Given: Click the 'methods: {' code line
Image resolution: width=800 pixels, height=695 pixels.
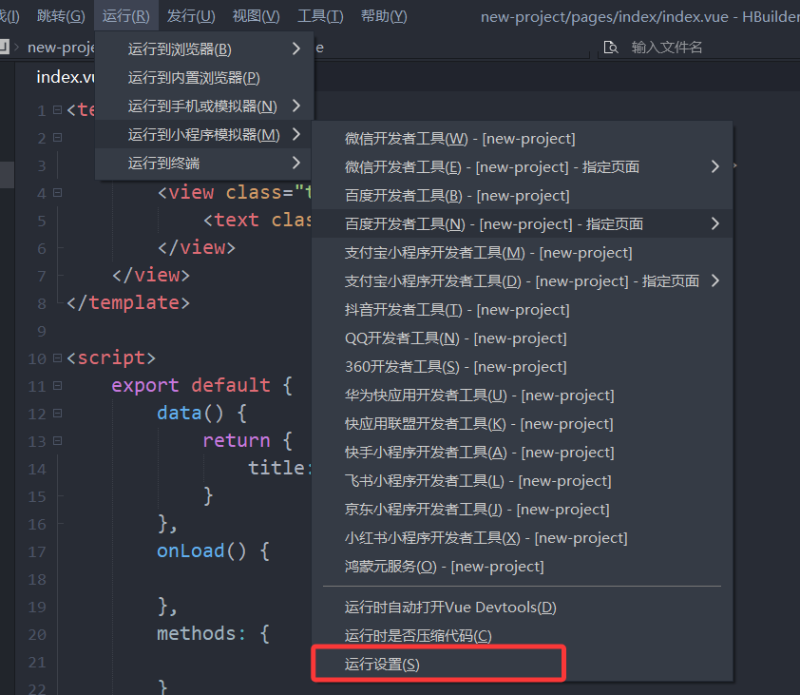Looking at the screenshot, I should tap(213, 634).
